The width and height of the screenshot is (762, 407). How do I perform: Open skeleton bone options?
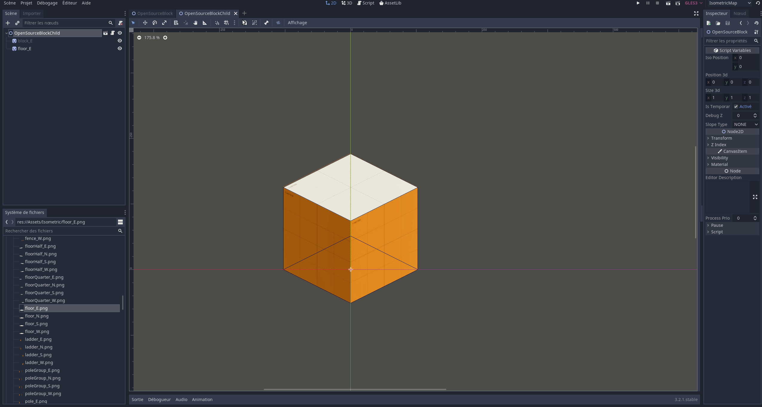click(266, 23)
